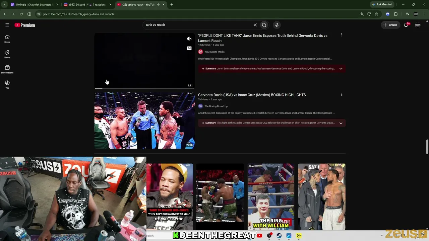Toggle captions on the video preview
The image size is (429, 241).
click(189, 48)
